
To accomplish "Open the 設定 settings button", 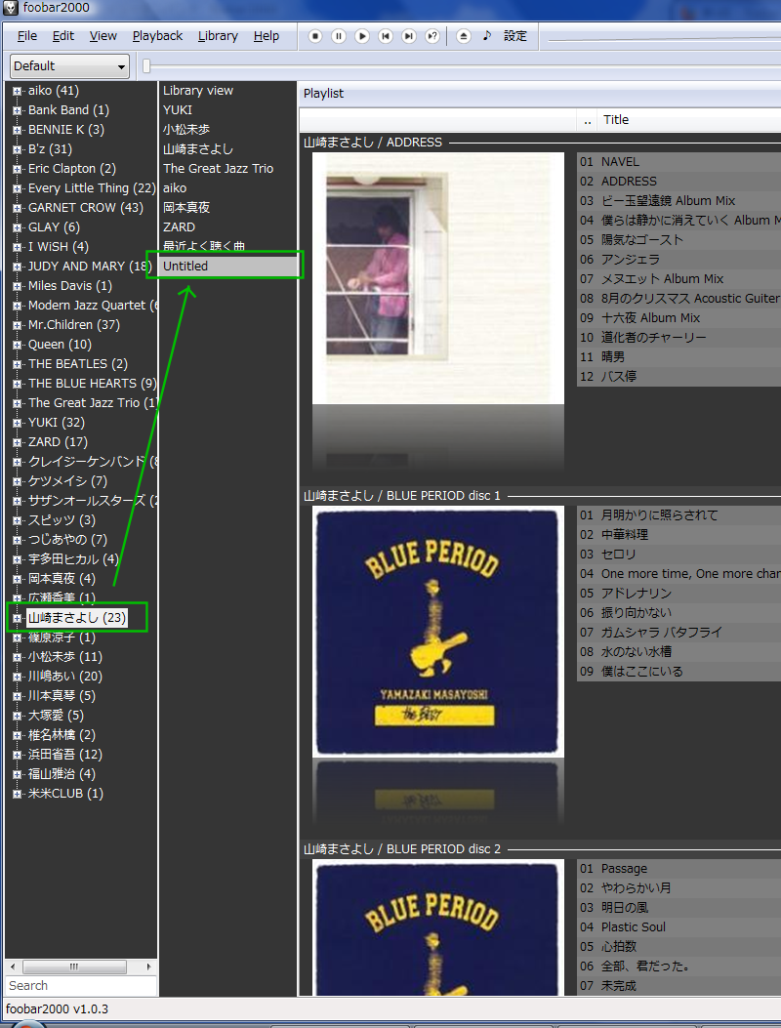I will pos(515,36).
